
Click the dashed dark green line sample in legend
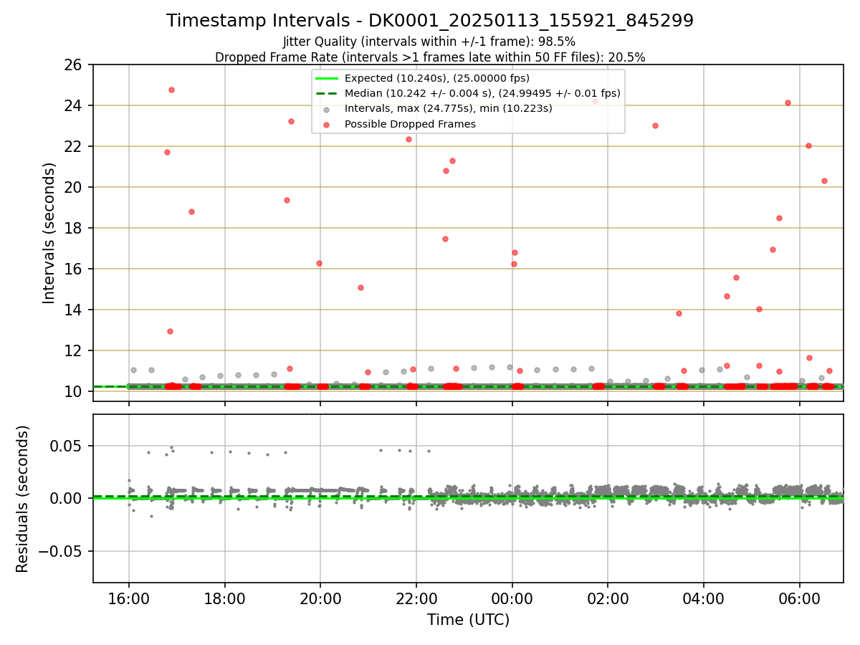click(x=327, y=93)
